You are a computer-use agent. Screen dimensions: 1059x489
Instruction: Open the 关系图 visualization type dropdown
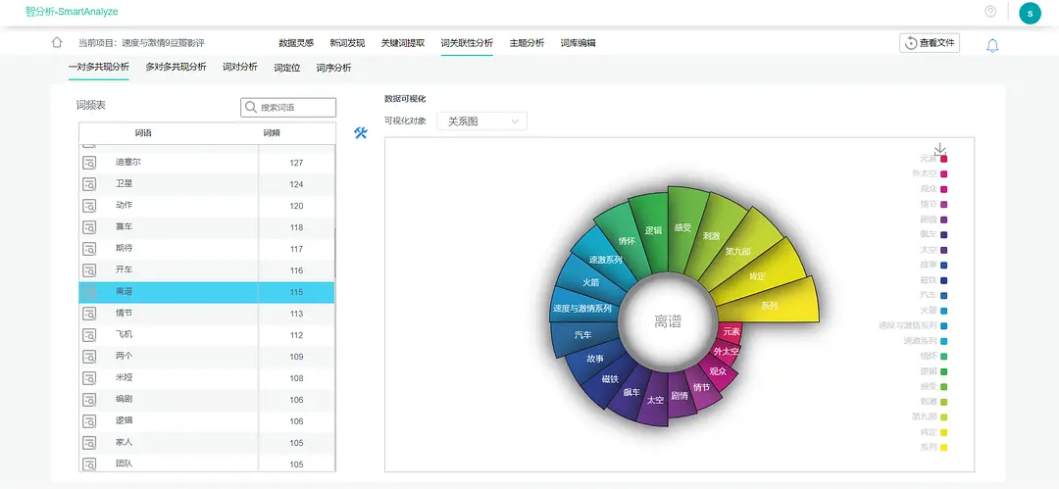pyautogui.click(x=482, y=122)
